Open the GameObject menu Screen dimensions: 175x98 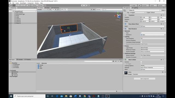pos(23,3)
